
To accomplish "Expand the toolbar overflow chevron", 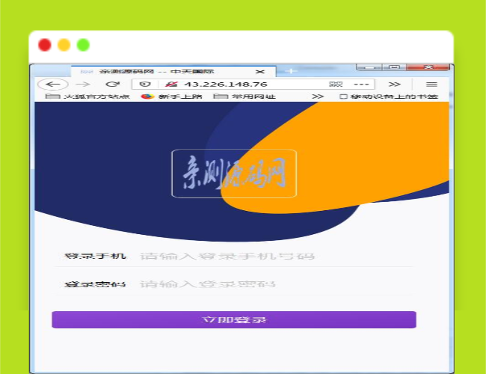I will (x=394, y=84).
